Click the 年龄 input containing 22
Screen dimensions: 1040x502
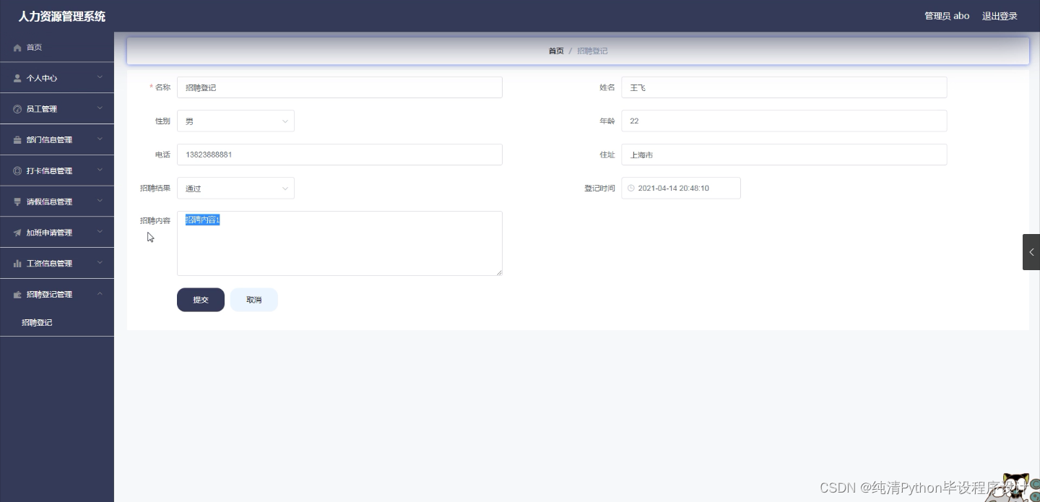[x=784, y=121]
